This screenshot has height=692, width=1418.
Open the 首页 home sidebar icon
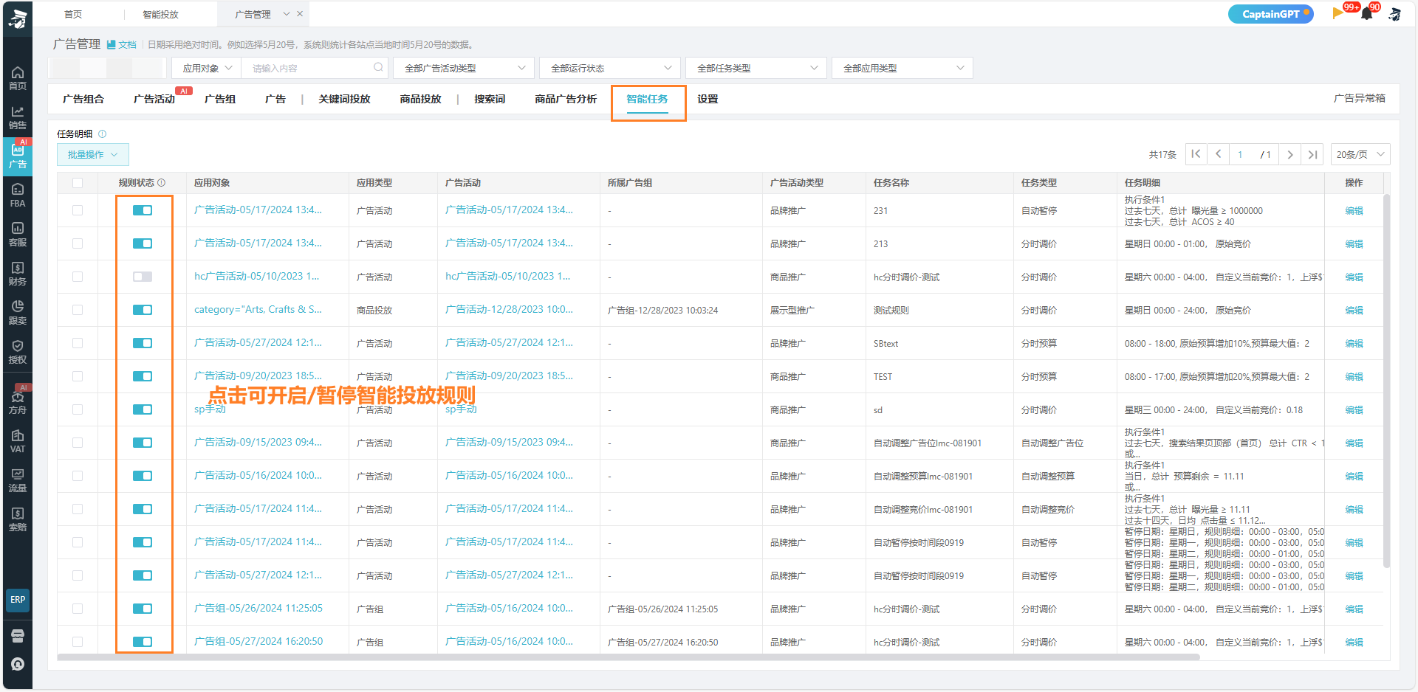point(18,77)
